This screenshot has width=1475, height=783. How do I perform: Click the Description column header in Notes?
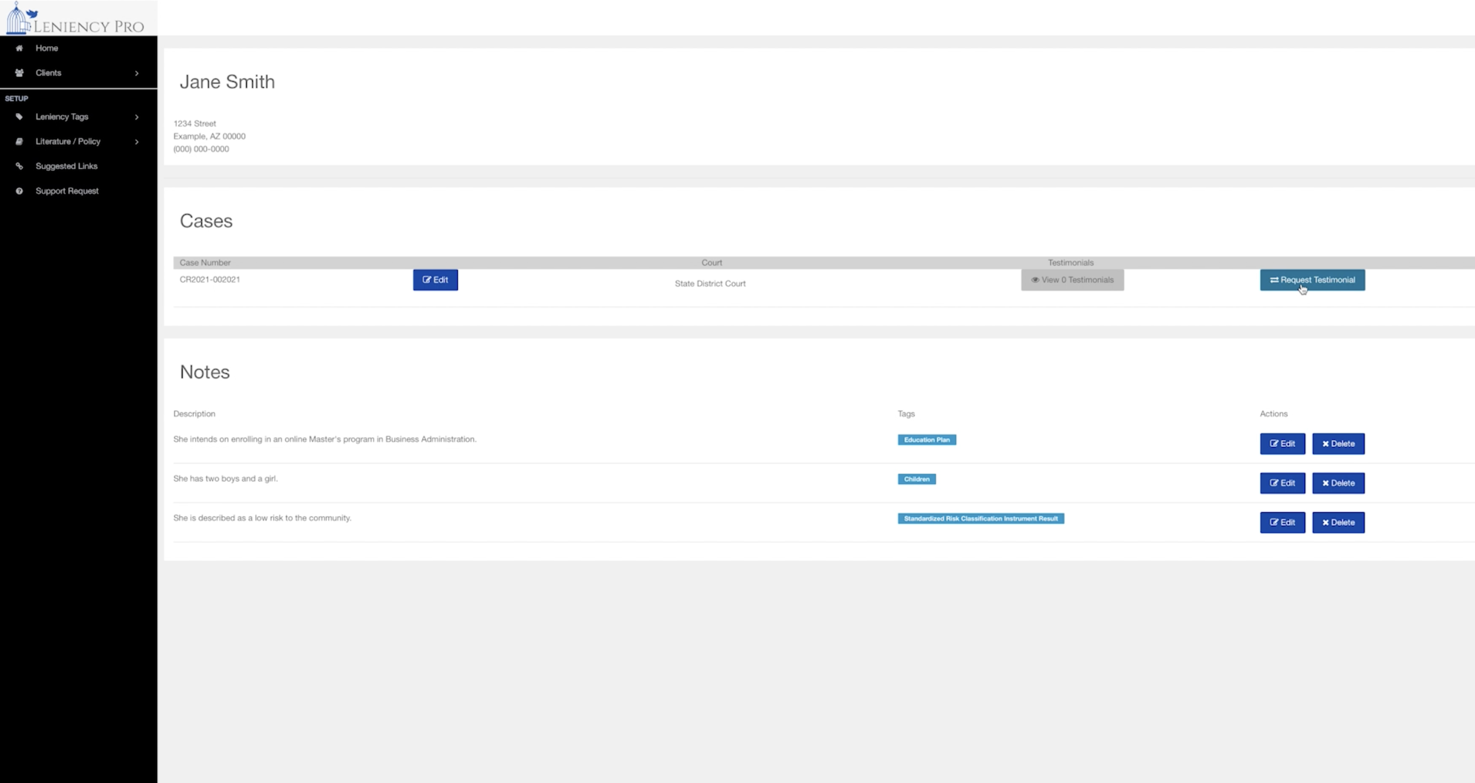click(x=194, y=414)
